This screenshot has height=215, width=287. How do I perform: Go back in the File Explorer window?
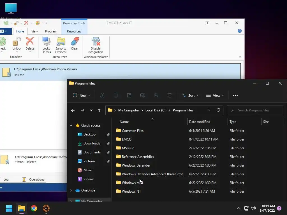73,110
